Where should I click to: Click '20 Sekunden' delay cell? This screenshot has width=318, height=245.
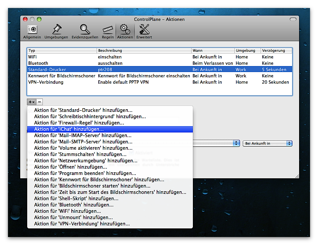tap(275, 82)
